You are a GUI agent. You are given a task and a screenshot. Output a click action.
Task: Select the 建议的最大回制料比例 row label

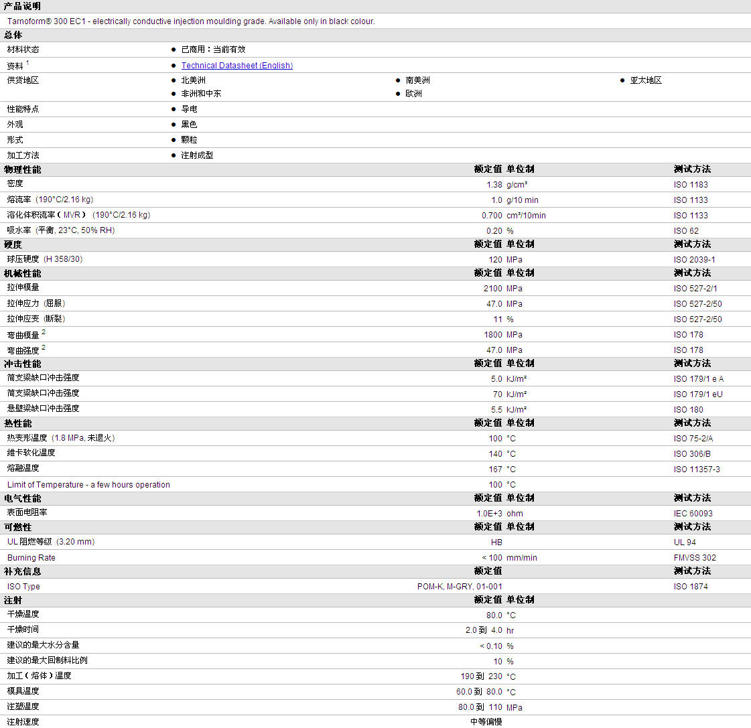click(x=48, y=660)
